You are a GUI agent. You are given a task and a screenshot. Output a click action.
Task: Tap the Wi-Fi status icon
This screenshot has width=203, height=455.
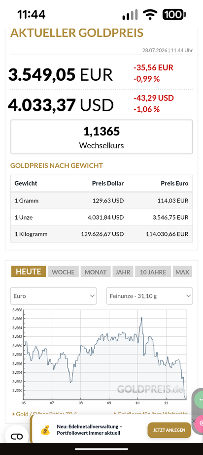pyautogui.click(x=150, y=14)
